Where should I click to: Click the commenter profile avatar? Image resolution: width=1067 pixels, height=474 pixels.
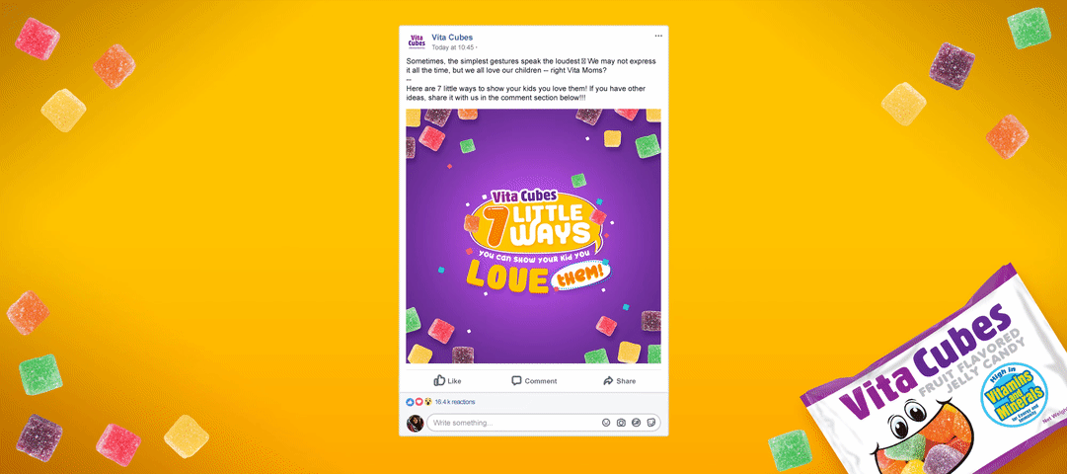[416, 423]
